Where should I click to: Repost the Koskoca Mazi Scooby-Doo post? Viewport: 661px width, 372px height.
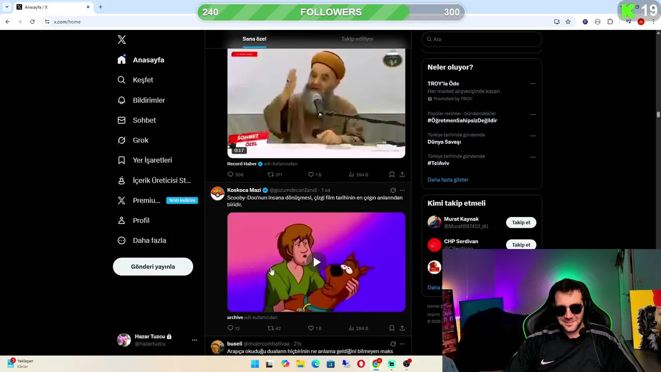(x=274, y=328)
